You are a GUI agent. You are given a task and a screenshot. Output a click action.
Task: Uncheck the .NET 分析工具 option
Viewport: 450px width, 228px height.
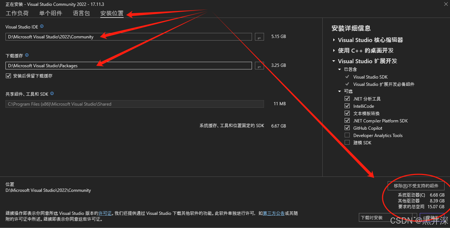click(347, 99)
